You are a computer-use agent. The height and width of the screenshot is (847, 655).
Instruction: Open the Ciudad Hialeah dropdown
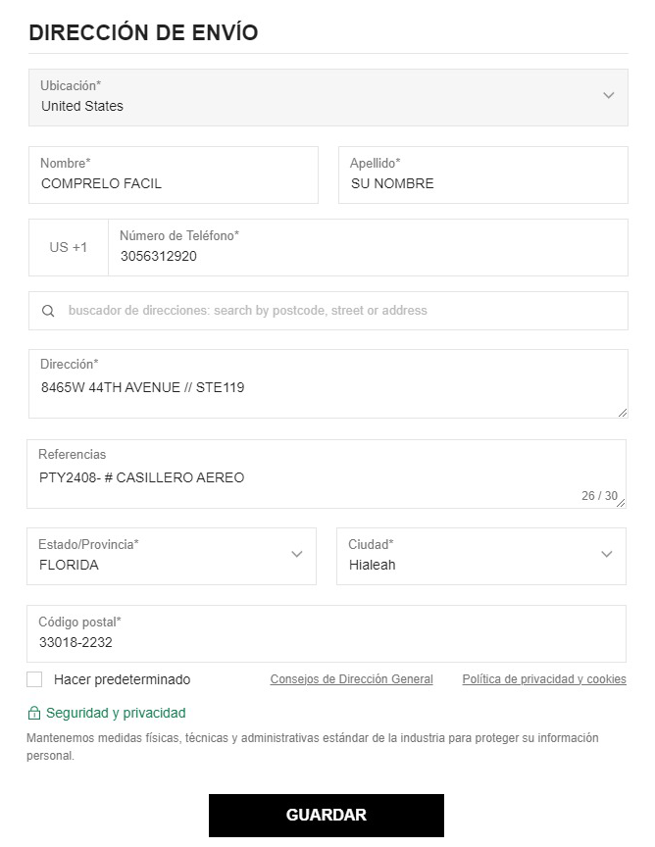[481, 557]
